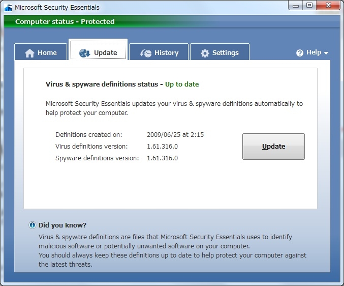Open the Home tab
344x286 pixels.
(41, 52)
